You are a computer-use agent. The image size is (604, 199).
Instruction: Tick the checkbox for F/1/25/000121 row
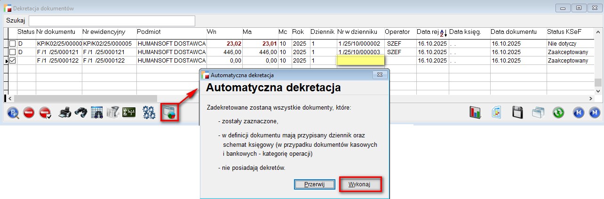[x=13, y=52]
